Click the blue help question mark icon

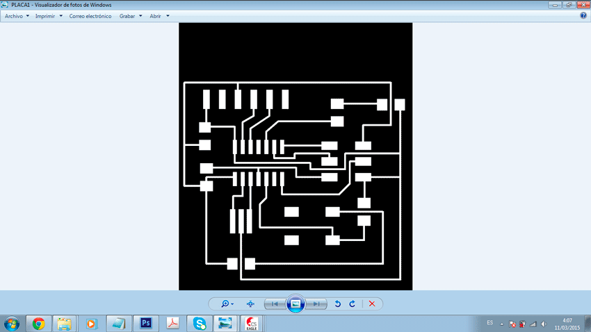pos(583,15)
